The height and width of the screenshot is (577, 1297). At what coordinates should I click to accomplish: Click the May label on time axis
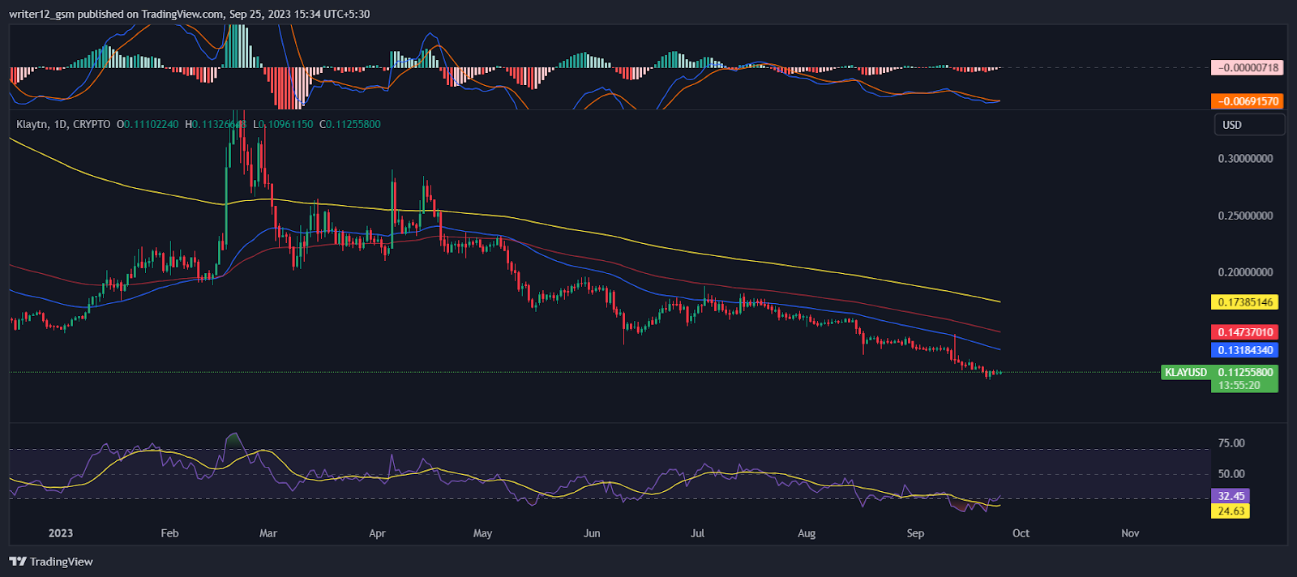point(482,533)
